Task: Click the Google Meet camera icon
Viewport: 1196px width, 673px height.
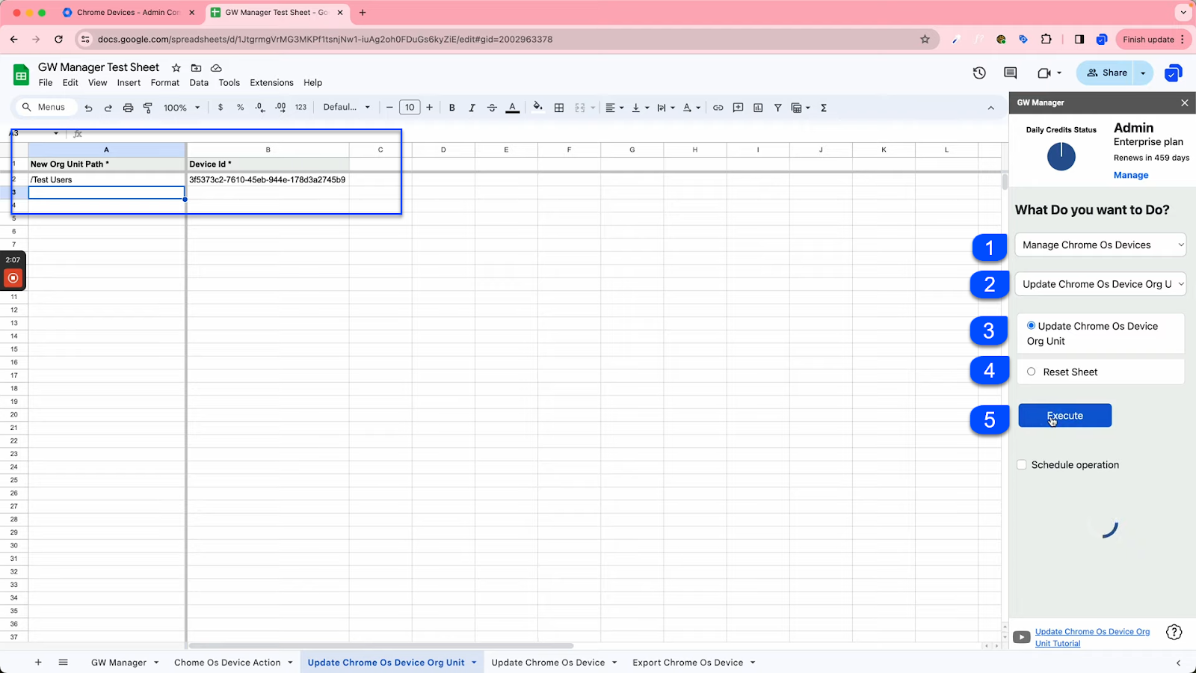Action: [1044, 73]
